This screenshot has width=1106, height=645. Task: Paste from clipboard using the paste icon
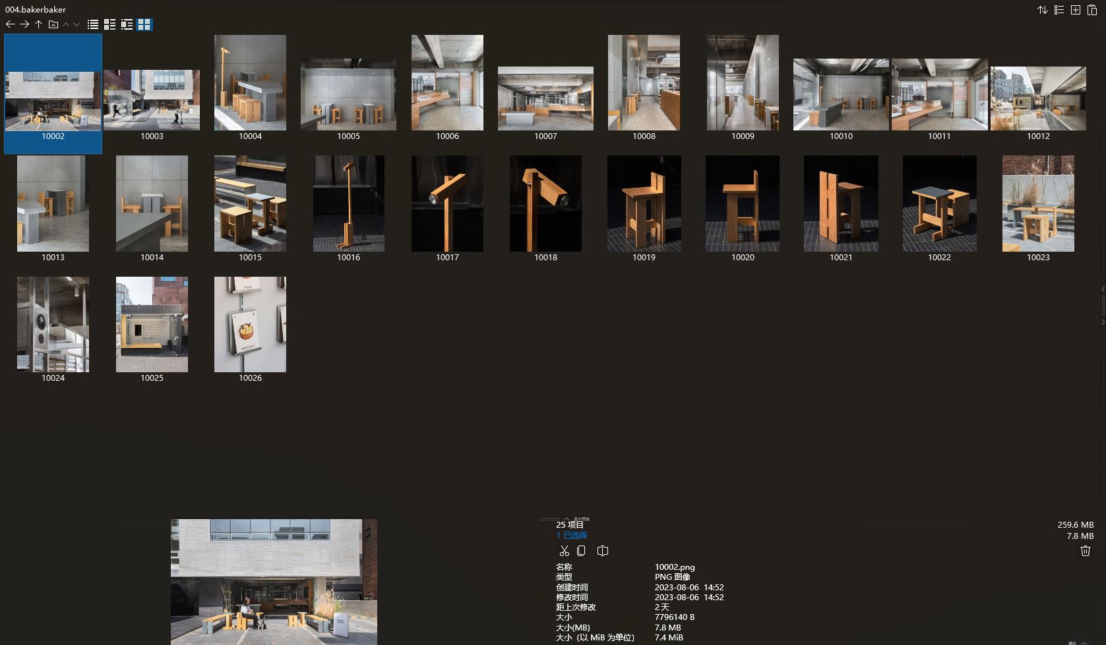(x=1092, y=10)
